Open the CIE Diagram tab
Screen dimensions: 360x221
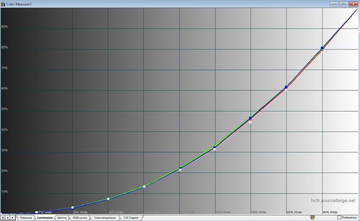pos(131,218)
